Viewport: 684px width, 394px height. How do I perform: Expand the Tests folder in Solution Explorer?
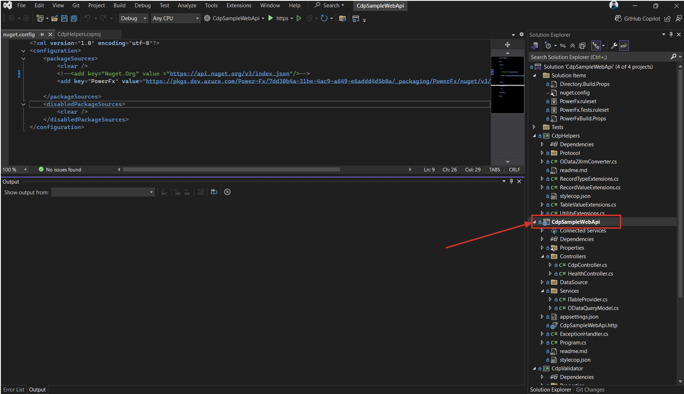[534, 127]
